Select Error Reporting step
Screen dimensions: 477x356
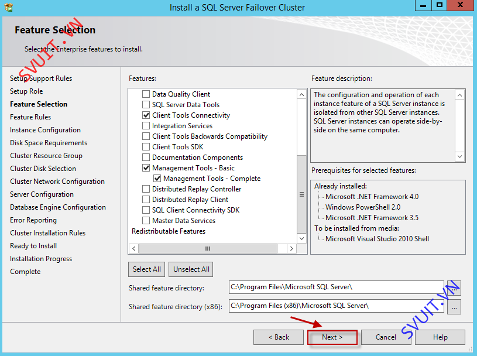[x=33, y=220]
